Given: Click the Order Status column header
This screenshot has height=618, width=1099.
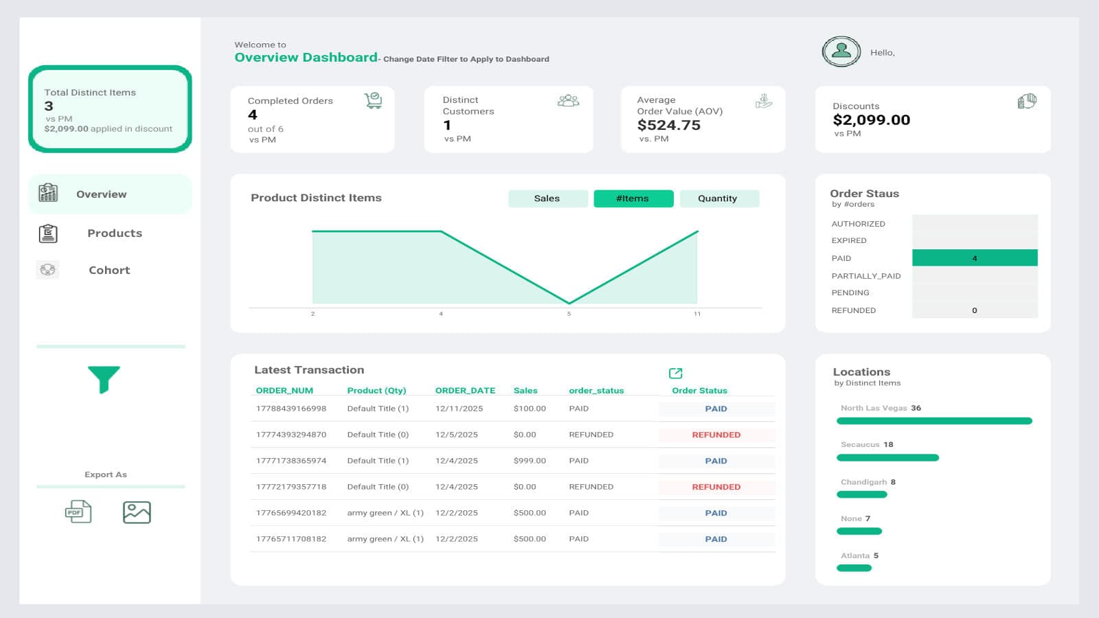Looking at the screenshot, I should pos(699,391).
